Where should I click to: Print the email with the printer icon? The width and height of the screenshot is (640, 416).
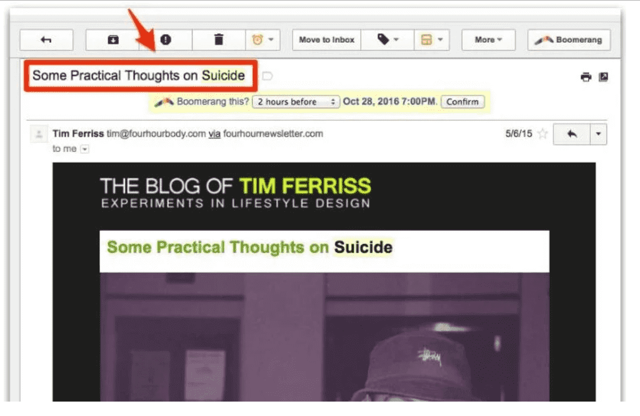click(x=586, y=77)
